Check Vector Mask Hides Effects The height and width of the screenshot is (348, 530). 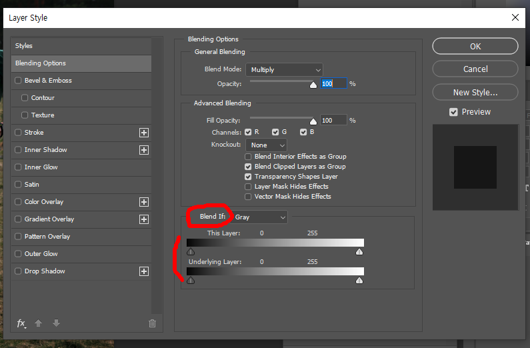click(x=248, y=197)
